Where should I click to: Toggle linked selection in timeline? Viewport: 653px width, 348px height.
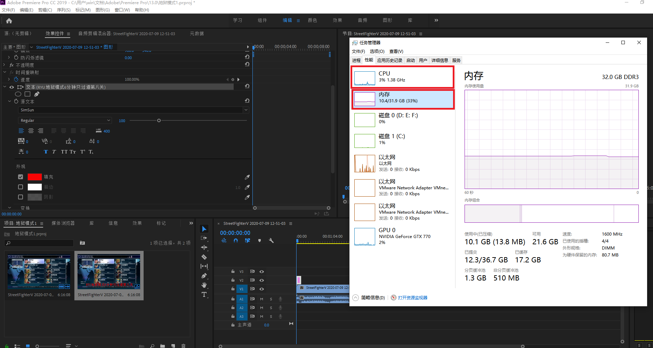point(248,240)
